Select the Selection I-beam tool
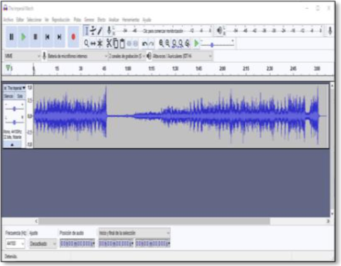341x266 pixels. [x=87, y=31]
